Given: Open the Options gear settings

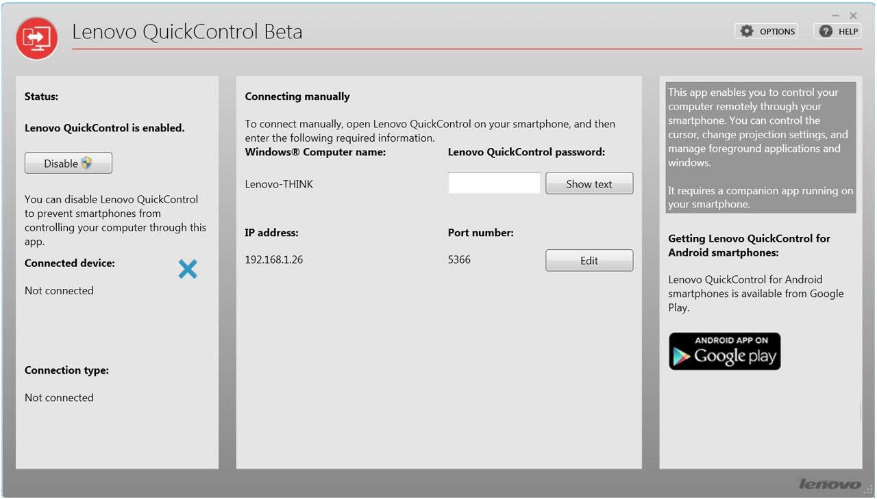Looking at the screenshot, I should (767, 31).
